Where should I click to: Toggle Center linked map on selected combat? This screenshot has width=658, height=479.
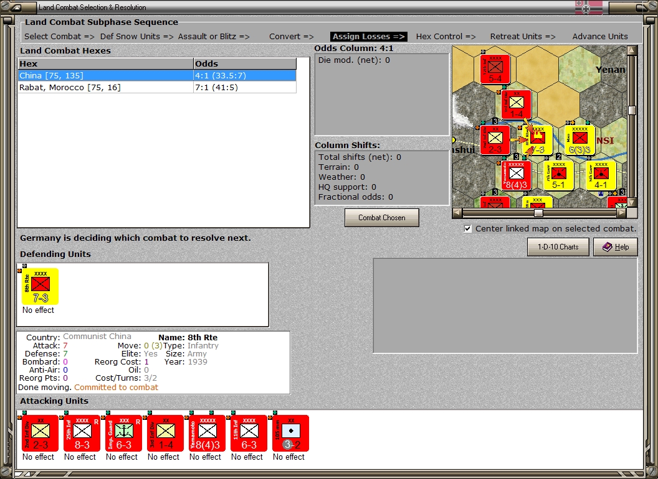click(x=468, y=229)
